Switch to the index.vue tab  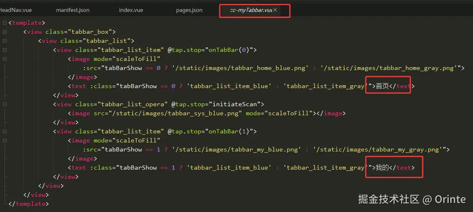click(131, 10)
